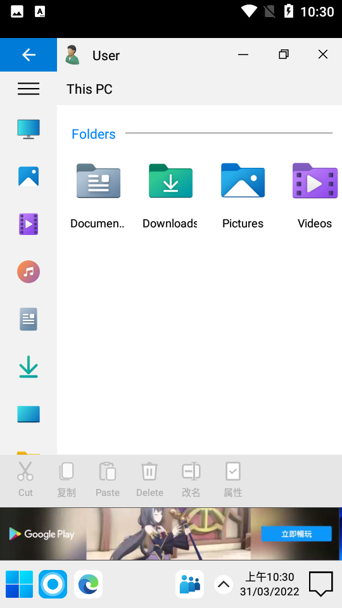Viewport: 342px width, 608px height.
Task: Select This PC monitor icon in sidebar
Action: (x=28, y=129)
